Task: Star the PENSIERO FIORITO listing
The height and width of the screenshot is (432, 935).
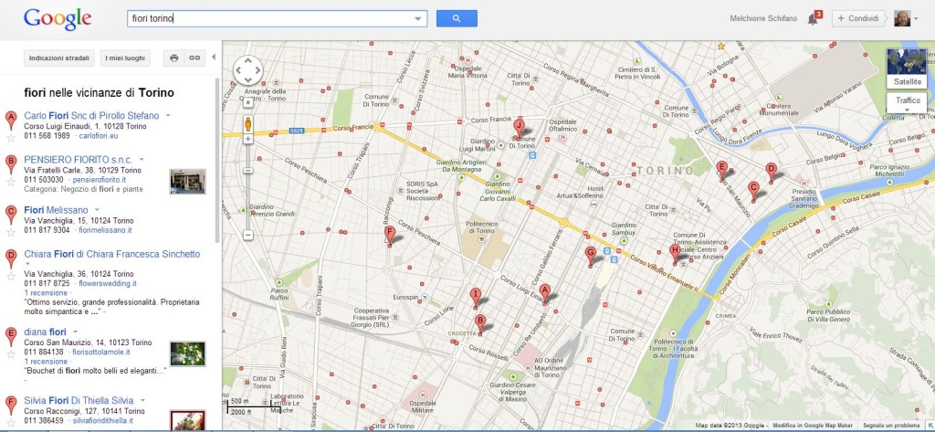Action: click(11, 180)
